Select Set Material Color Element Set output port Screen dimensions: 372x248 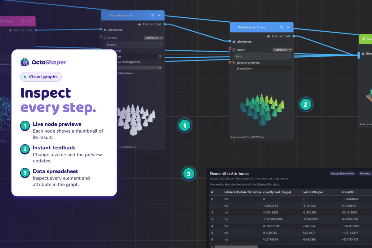coord(294,36)
